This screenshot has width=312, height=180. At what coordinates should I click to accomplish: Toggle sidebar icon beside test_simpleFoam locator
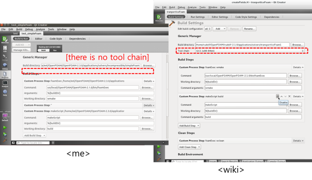click(13, 143)
